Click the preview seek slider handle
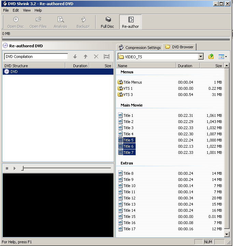 [x=22, y=168]
